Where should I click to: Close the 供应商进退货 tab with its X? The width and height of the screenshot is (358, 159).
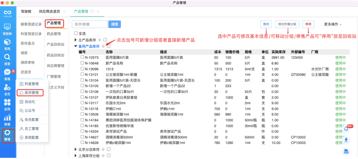(x=64, y=11)
